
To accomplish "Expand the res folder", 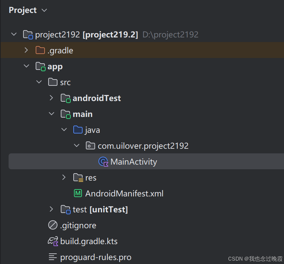I will coord(64,177).
